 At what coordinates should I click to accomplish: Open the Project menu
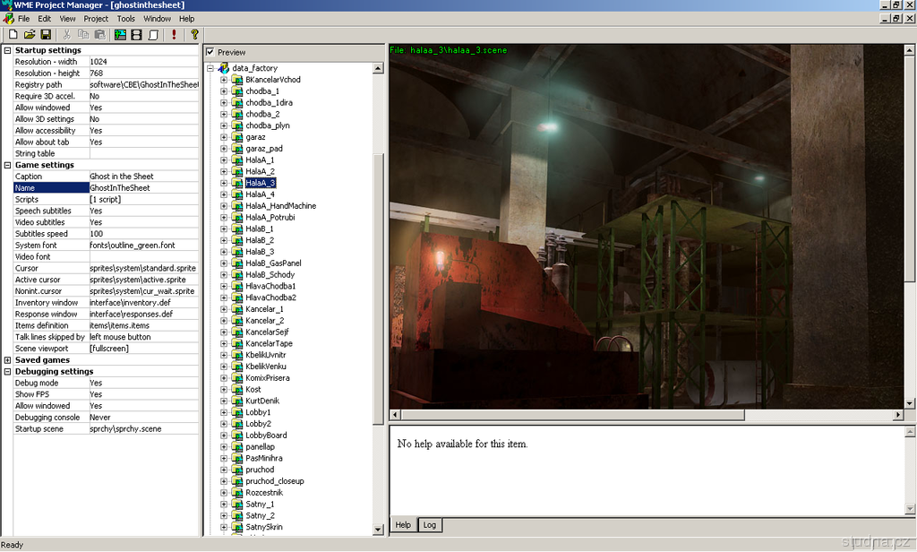click(96, 18)
